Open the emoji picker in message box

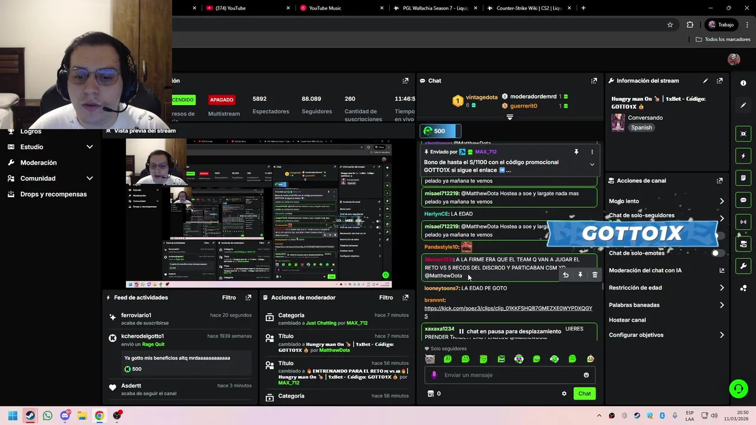click(x=586, y=375)
